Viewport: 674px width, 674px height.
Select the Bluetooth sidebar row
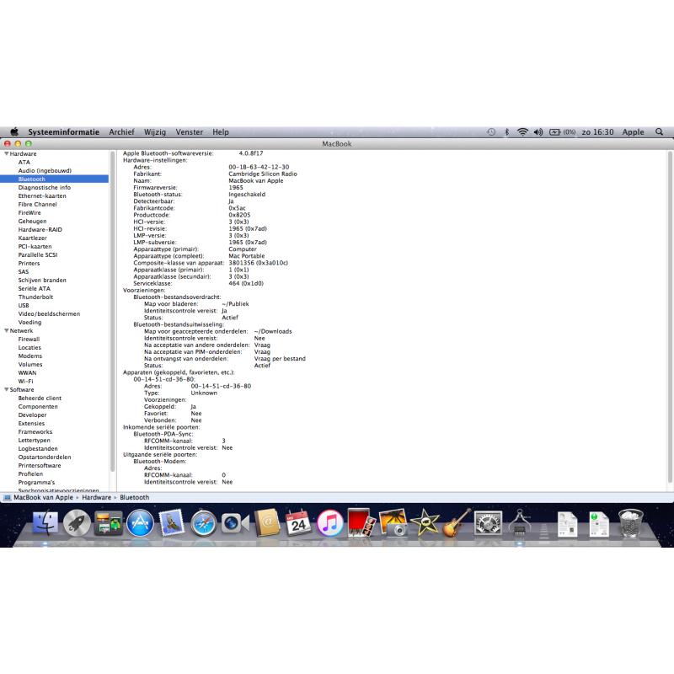(x=54, y=179)
